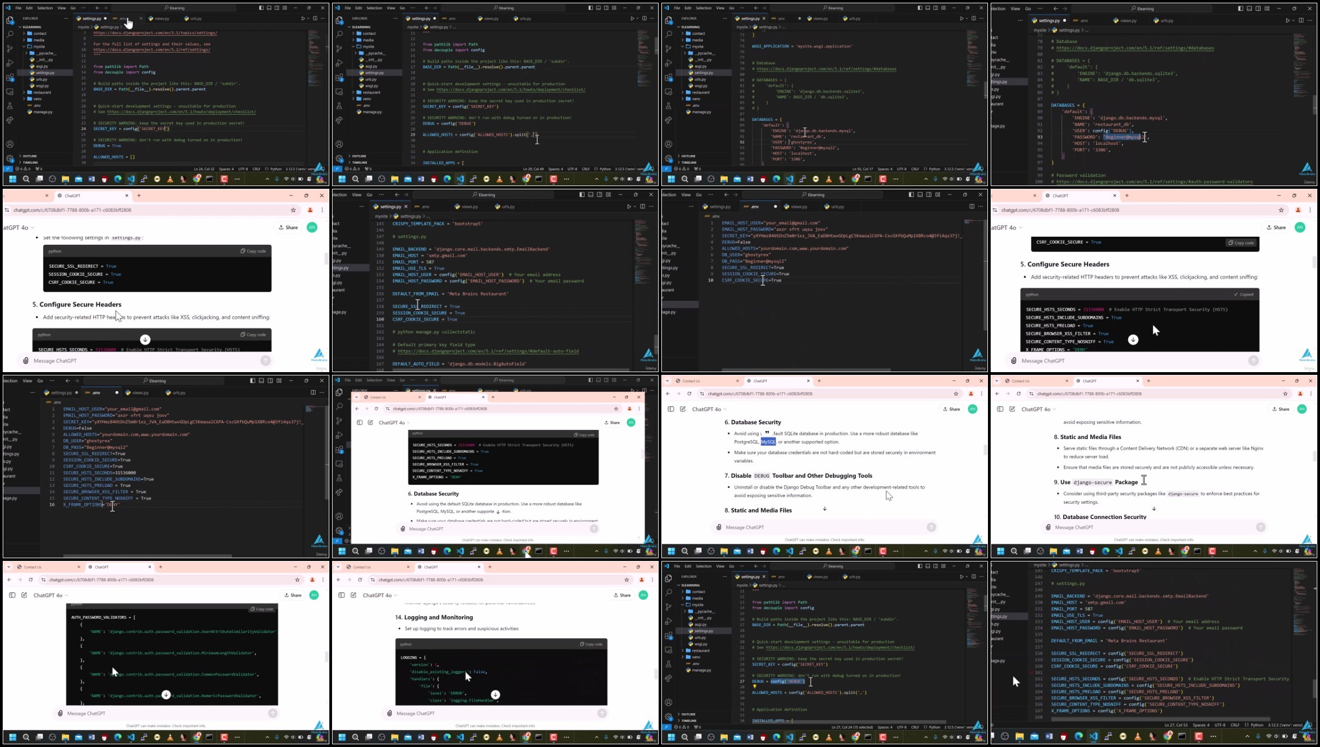Edge taskbar icon below the Ln 29, Col 49 window
Viewport: 1320px width, 747px height.
pyautogui.click(x=447, y=179)
